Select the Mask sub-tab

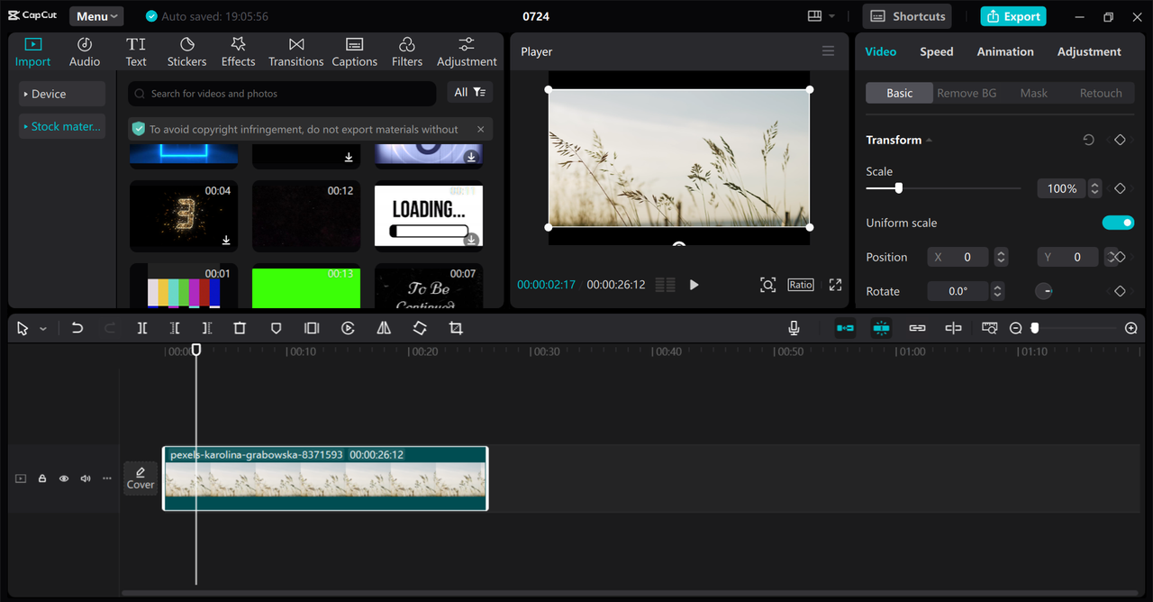tap(1033, 93)
